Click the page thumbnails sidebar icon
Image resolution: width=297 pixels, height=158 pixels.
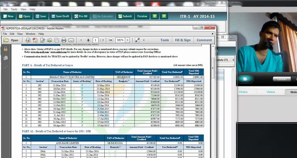5,58
